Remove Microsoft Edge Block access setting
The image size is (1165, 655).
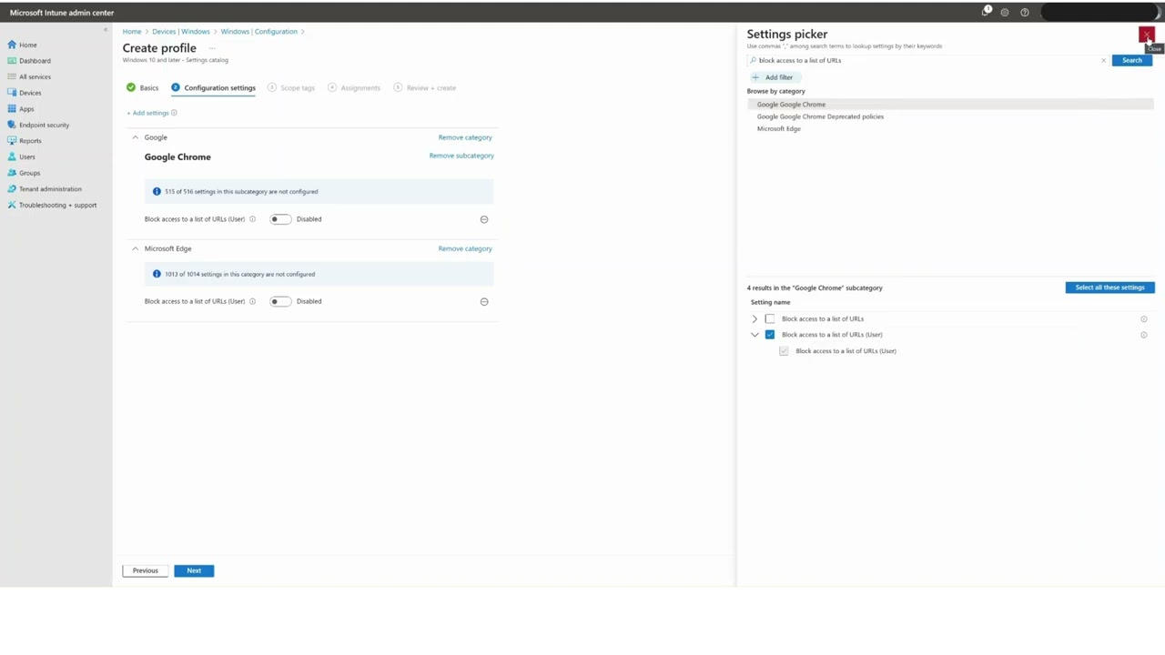click(x=484, y=301)
